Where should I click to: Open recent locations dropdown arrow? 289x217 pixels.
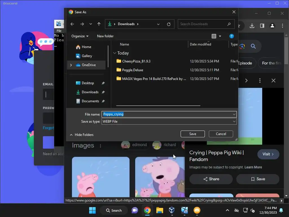point(91,24)
